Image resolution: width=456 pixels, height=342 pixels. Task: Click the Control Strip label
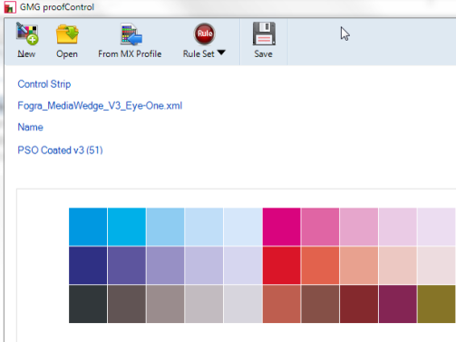point(44,83)
